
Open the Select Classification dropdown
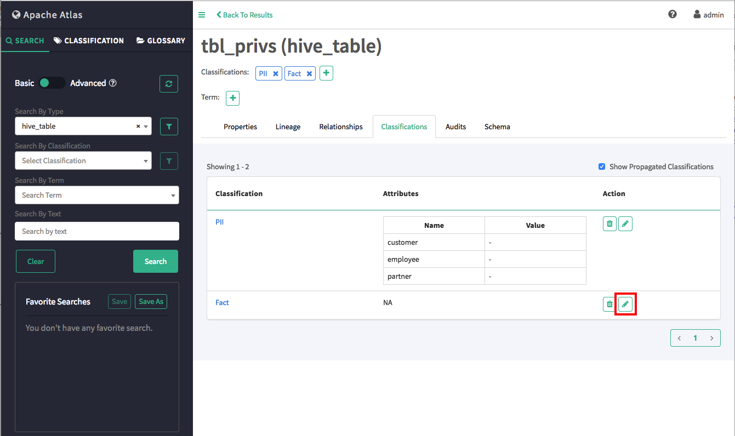83,160
